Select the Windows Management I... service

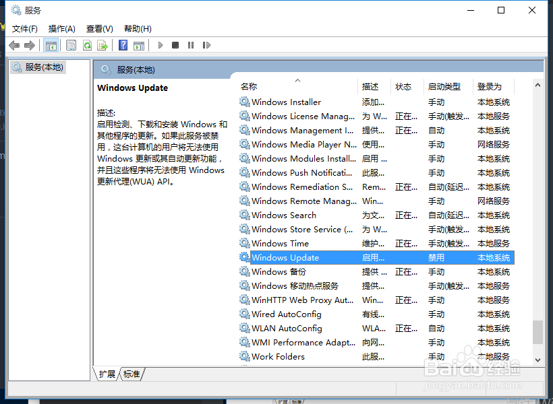coord(376,130)
